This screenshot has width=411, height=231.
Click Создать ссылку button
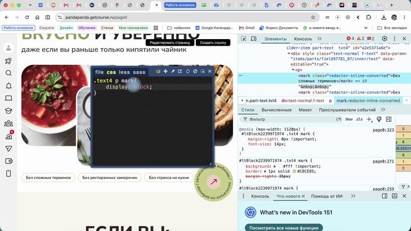[x=213, y=42]
